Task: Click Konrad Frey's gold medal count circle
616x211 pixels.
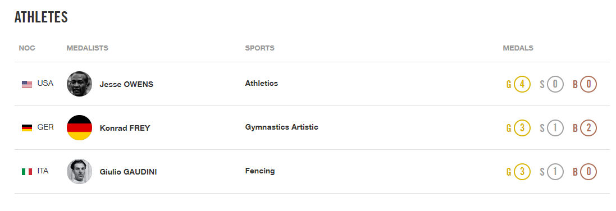Action: pyautogui.click(x=522, y=128)
